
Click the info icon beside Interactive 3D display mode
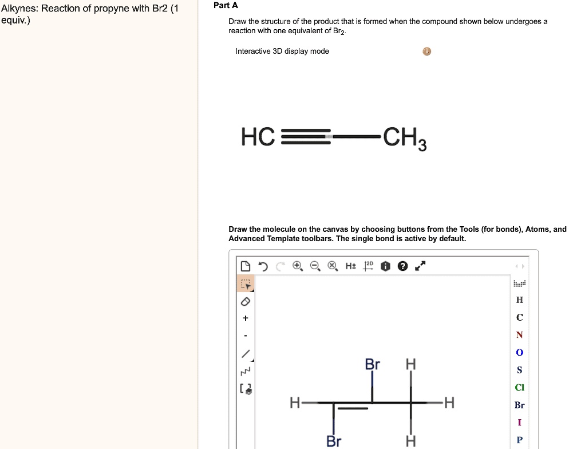(x=426, y=51)
